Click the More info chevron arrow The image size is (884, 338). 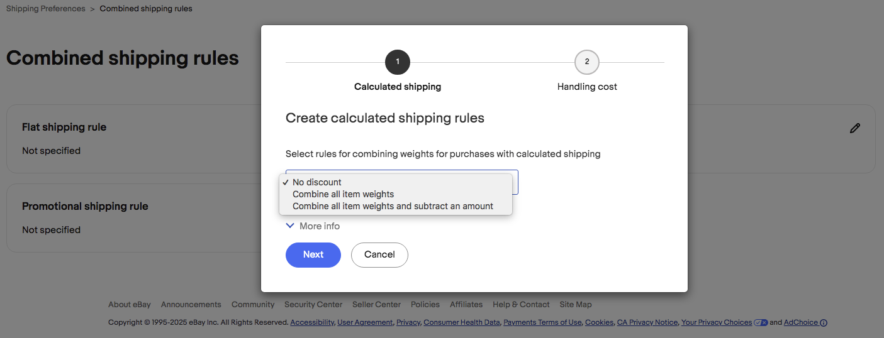click(x=290, y=226)
